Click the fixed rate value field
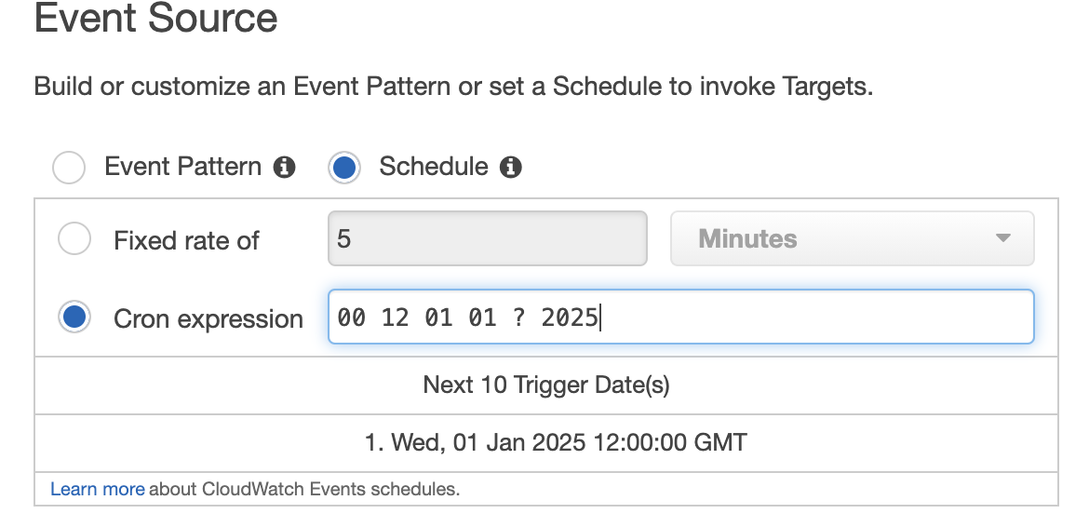 coord(487,238)
